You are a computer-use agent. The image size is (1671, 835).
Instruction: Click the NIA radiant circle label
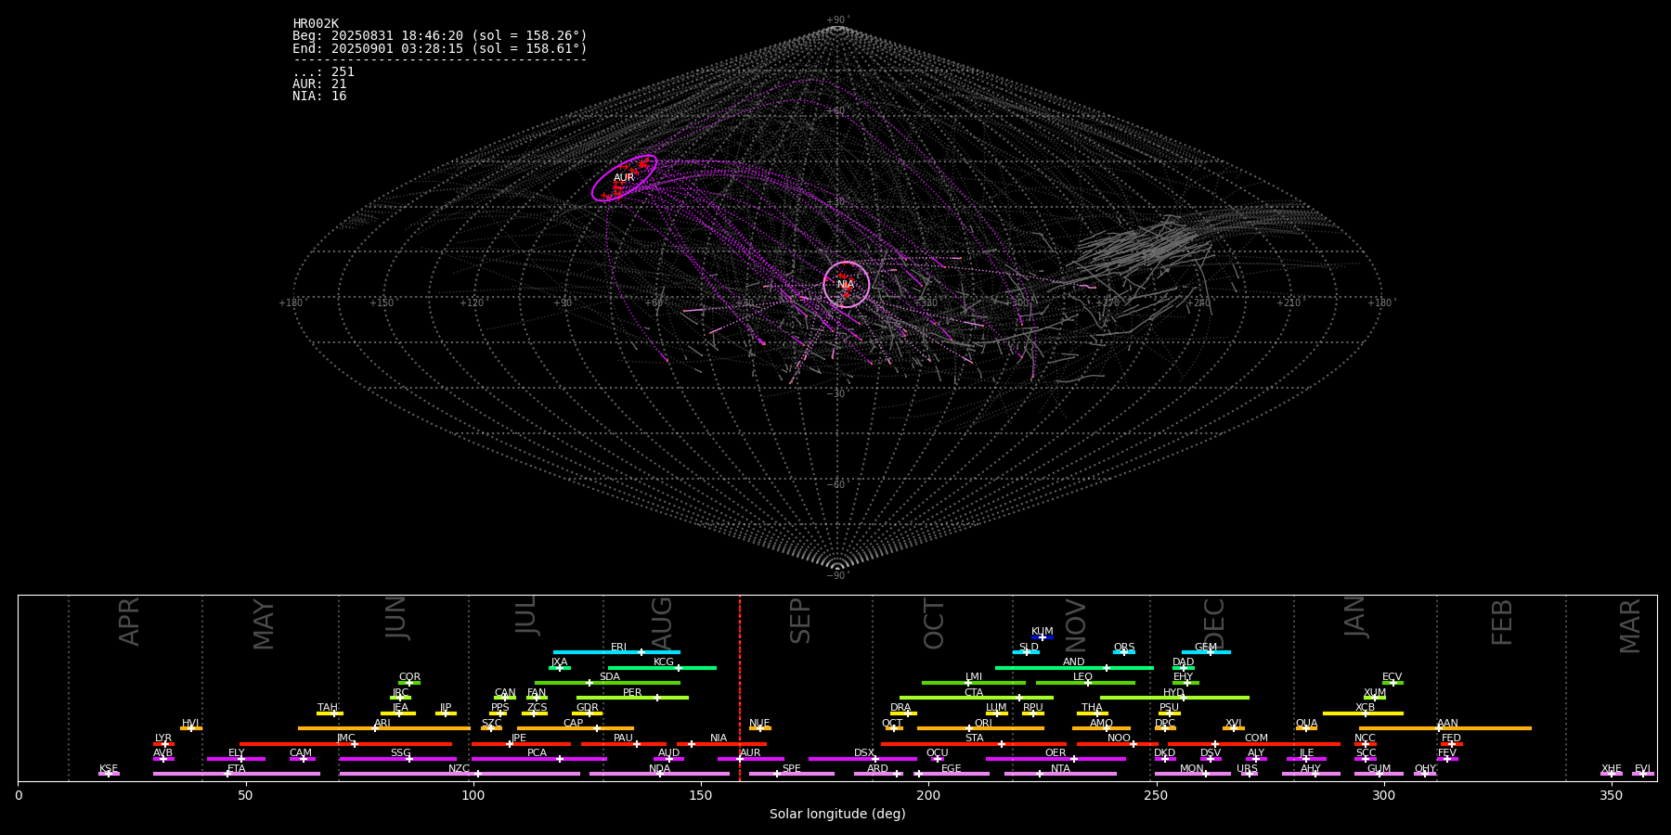pyautogui.click(x=846, y=285)
